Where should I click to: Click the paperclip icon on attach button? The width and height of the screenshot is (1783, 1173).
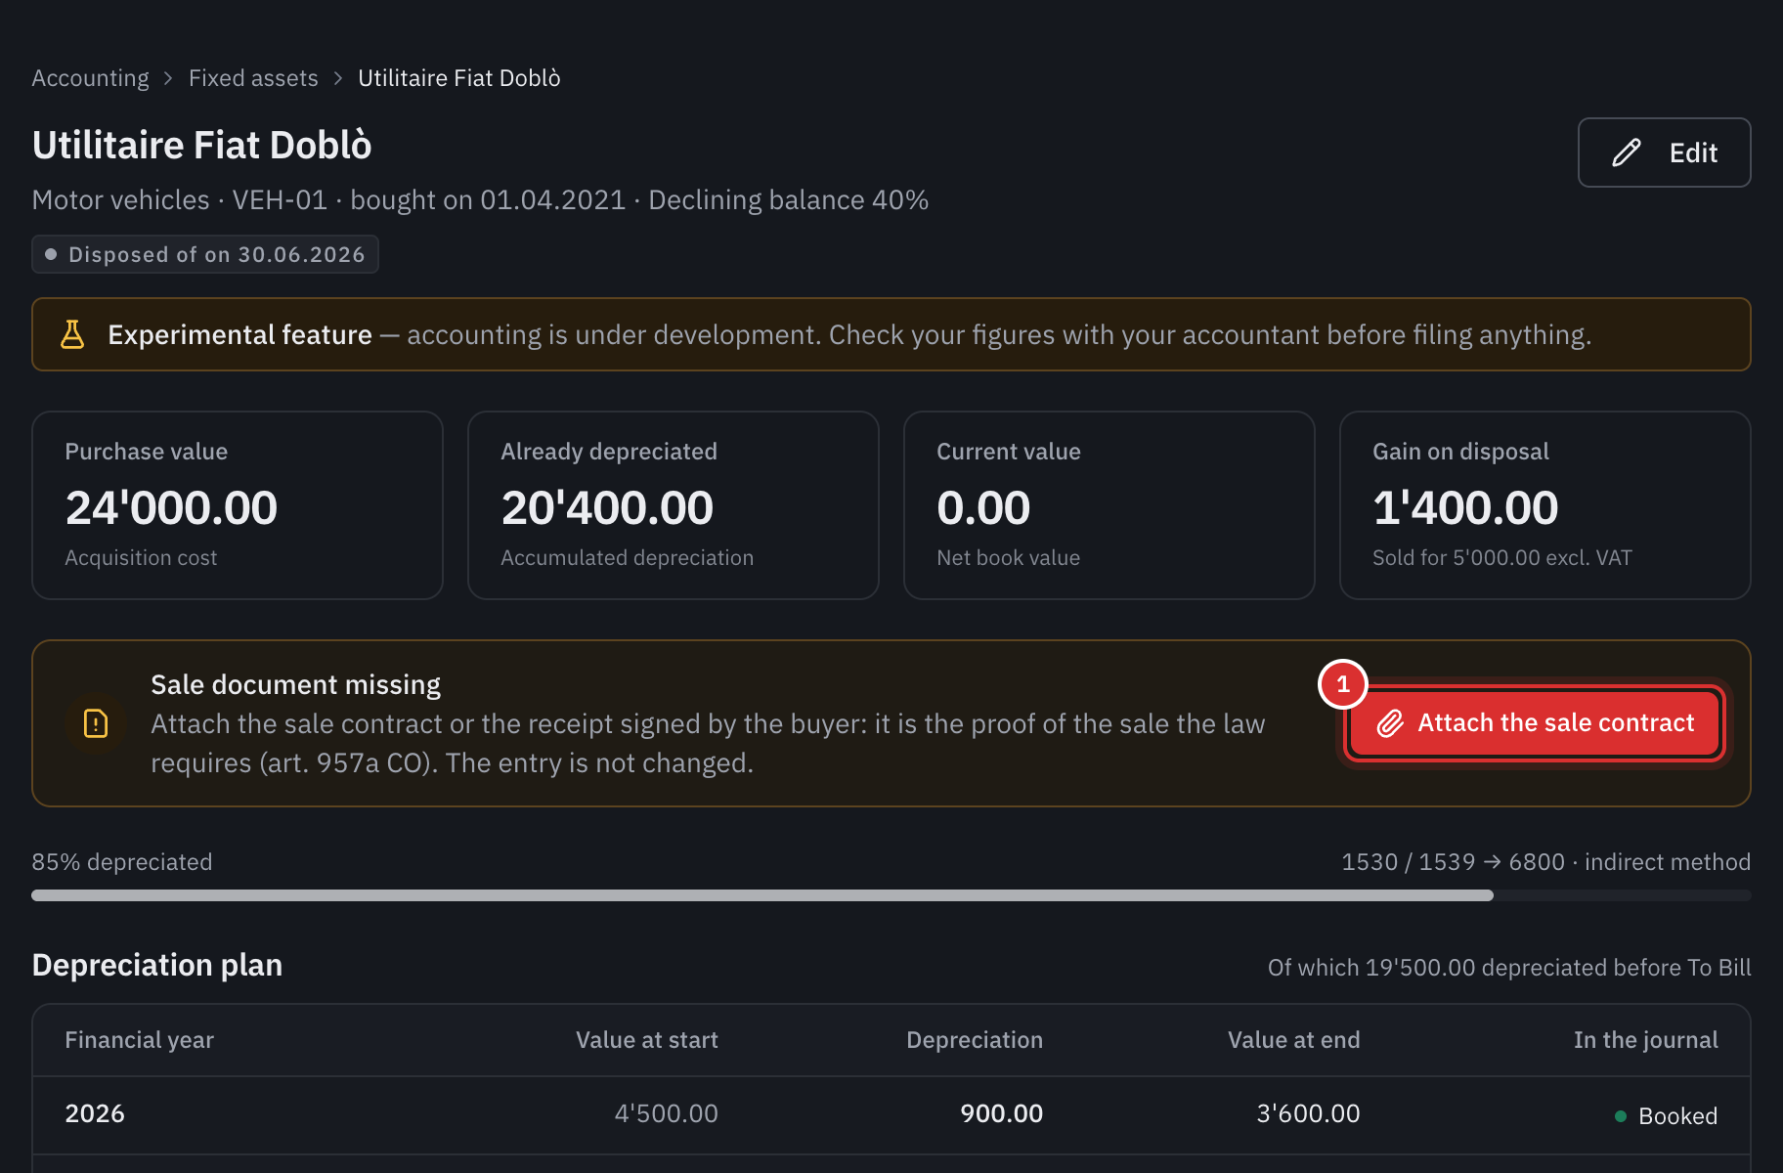pyautogui.click(x=1390, y=723)
